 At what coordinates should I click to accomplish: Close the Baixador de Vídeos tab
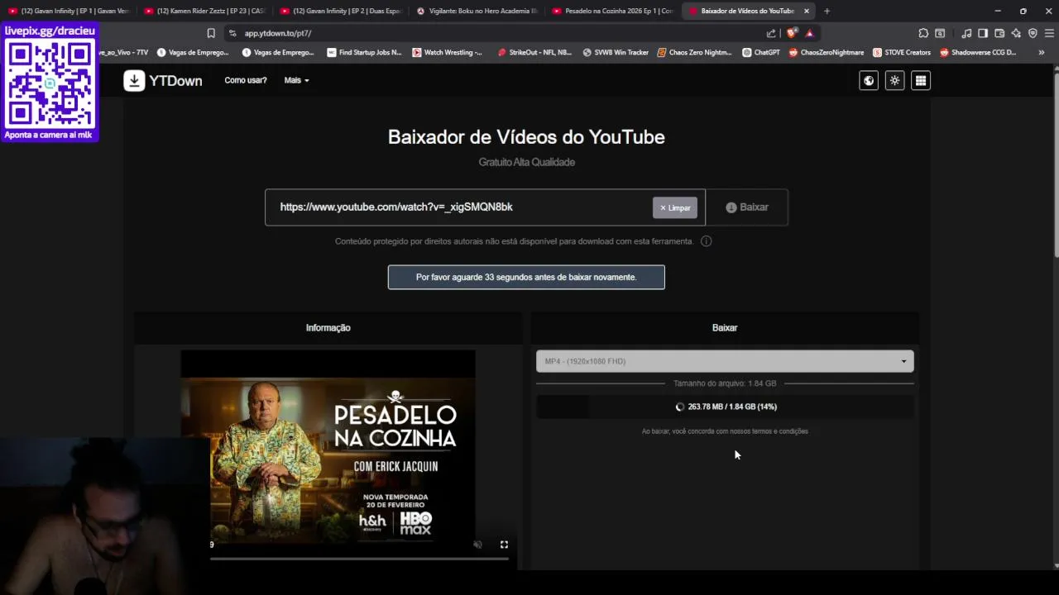[807, 11]
